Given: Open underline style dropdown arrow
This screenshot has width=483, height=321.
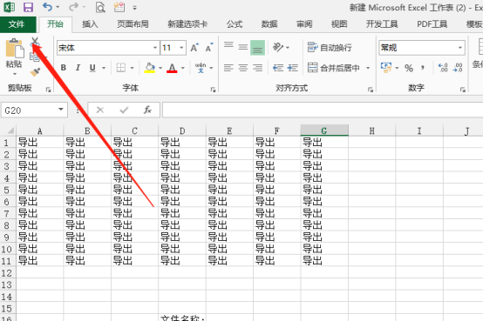Looking at the screenshot, I should tap(104, 68).
